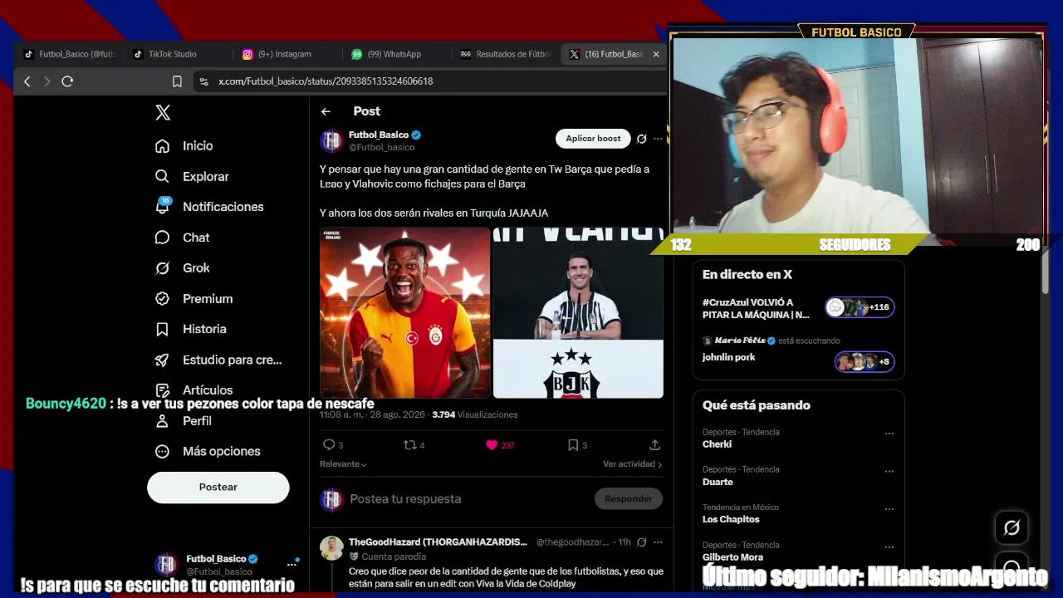Click the browser back arrow
Screen dimensions: 1063x598
tap(27, 81)
